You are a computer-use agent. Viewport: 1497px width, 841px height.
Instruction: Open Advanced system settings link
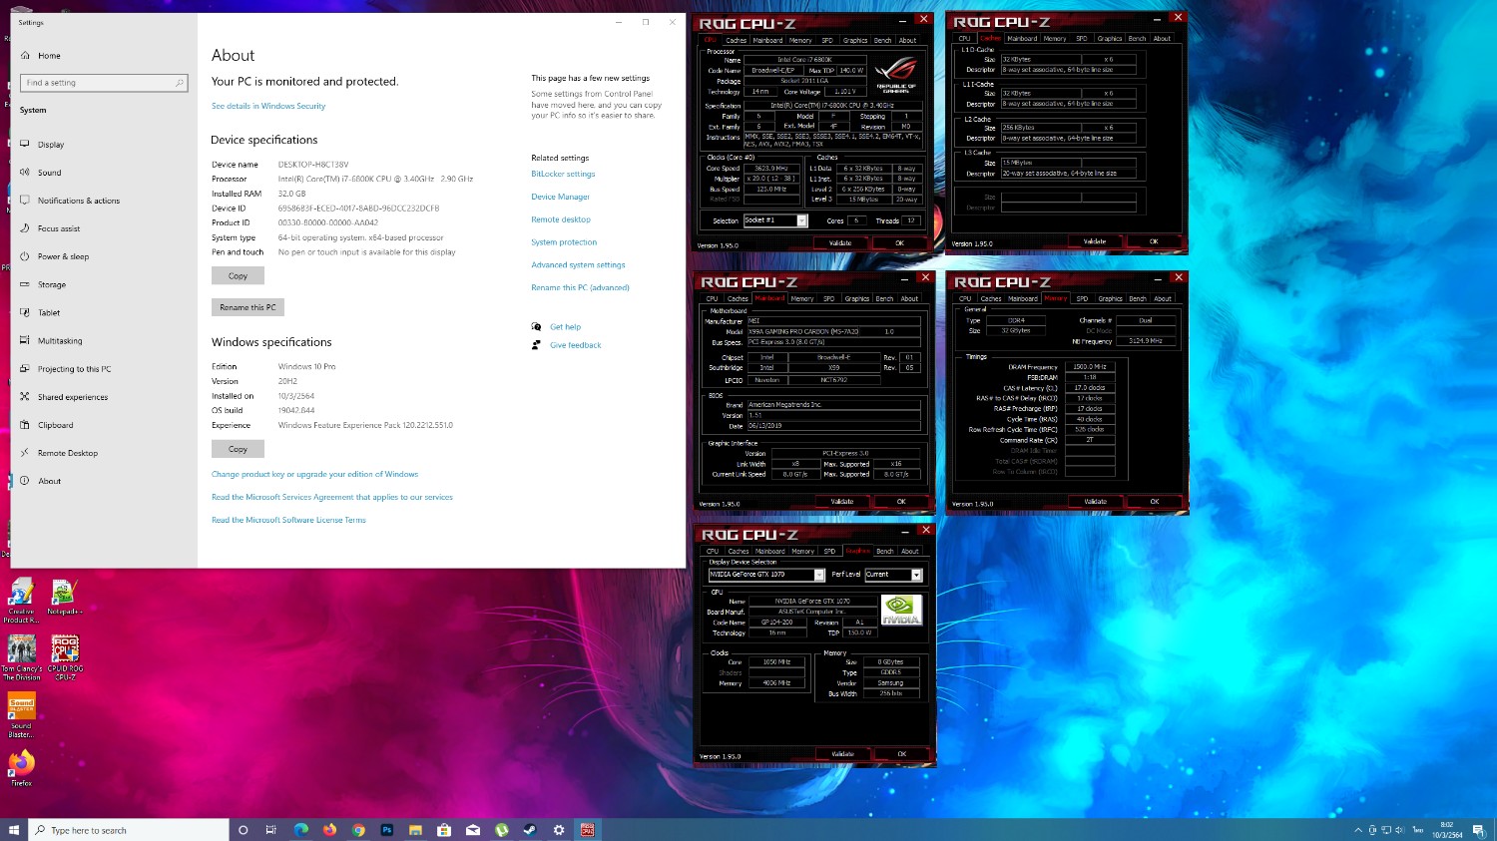click(578, 265)
